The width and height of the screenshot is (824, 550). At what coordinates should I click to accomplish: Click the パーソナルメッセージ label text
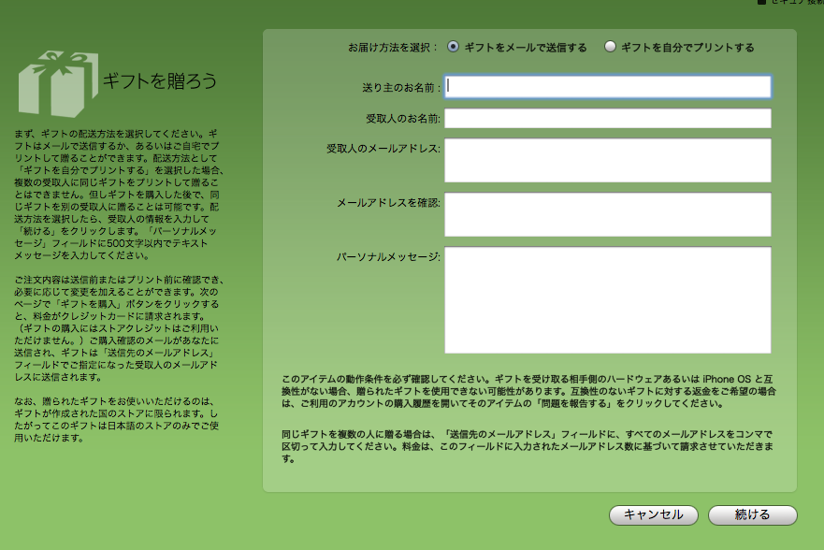coord(388,256)
